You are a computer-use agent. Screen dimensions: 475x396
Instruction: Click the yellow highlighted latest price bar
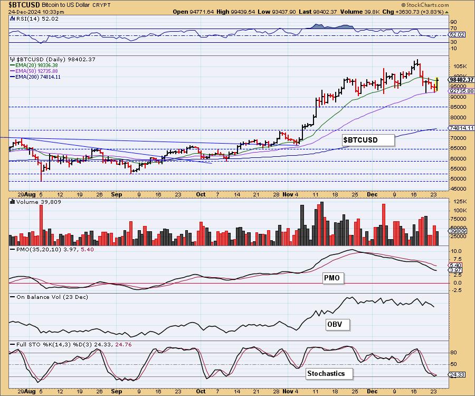pyautogui.click(x=437, y=84)
